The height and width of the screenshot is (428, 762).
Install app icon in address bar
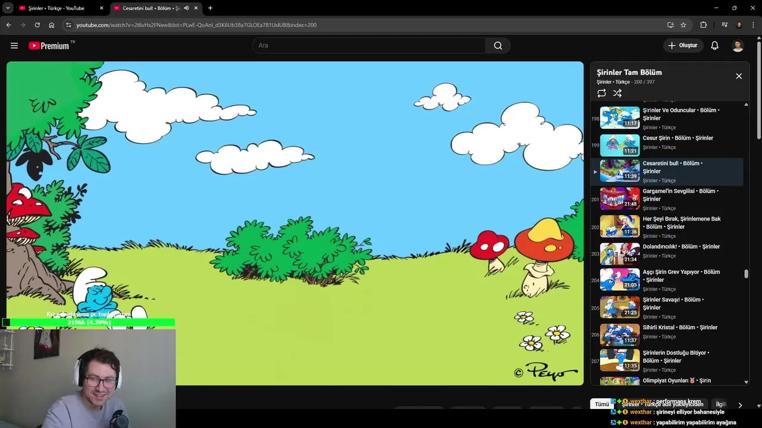click(x=670, y=25)
